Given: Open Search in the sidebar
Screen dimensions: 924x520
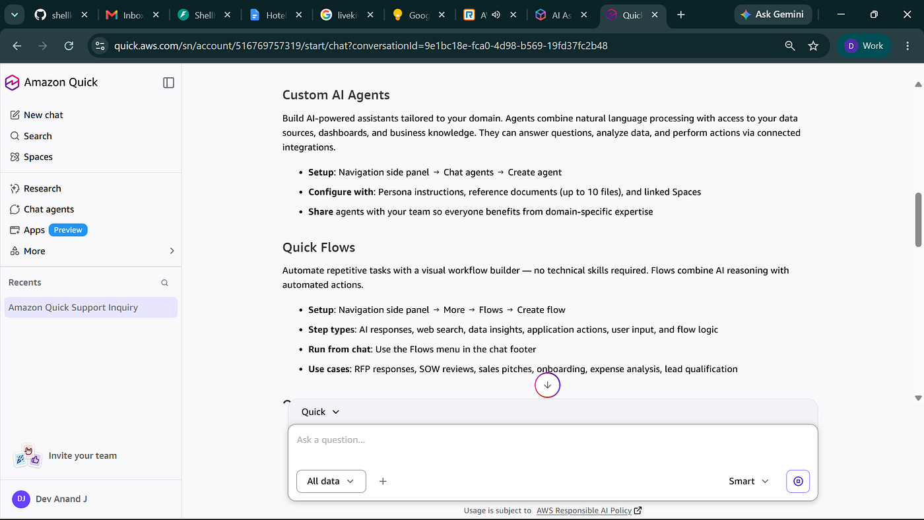Looking at the screenshot, I should pyautogui.click(x=31, y=136).
